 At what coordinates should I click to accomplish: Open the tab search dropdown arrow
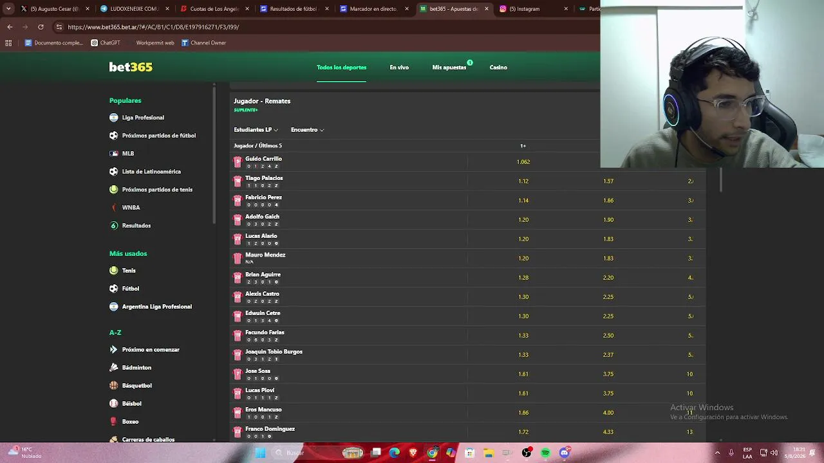8,9
